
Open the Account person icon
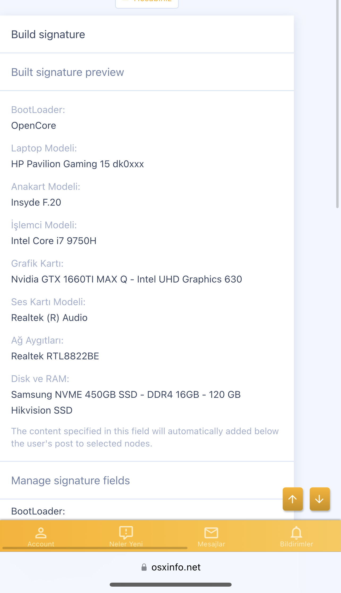tap(41, 532)
